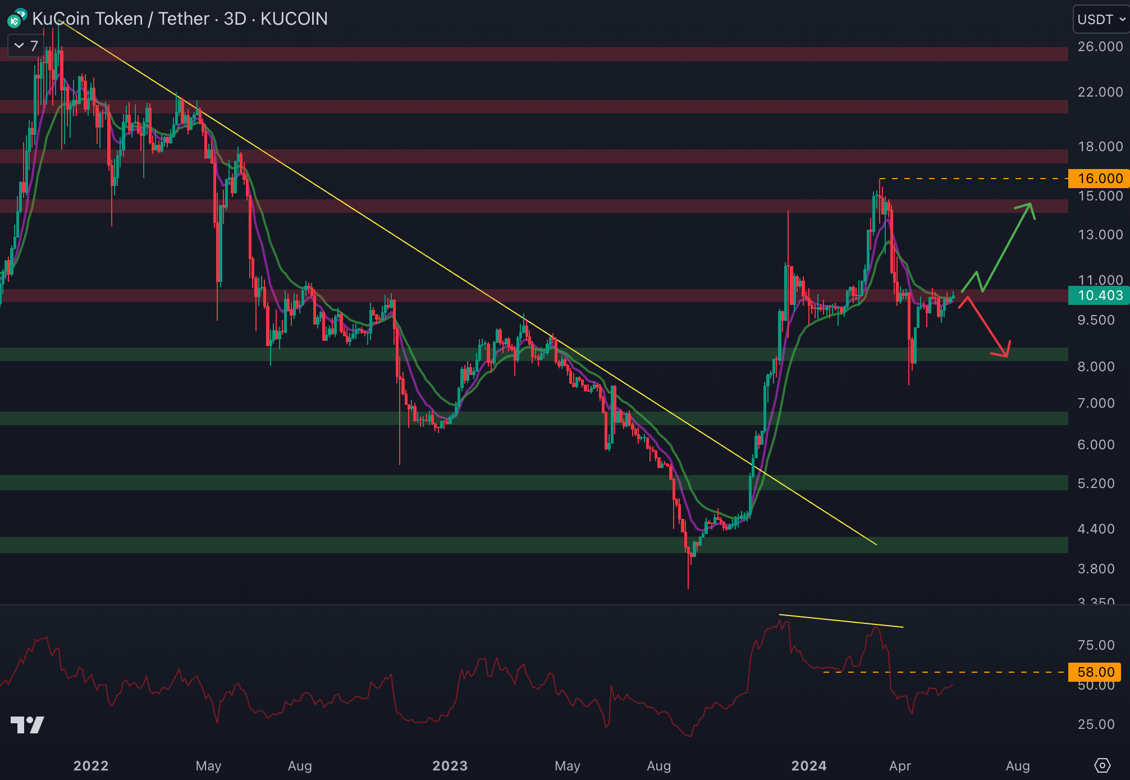The image size is (1130, 780).
Task: Expand the collapsed indicators legend showing 7
Action: coord(26,46)
